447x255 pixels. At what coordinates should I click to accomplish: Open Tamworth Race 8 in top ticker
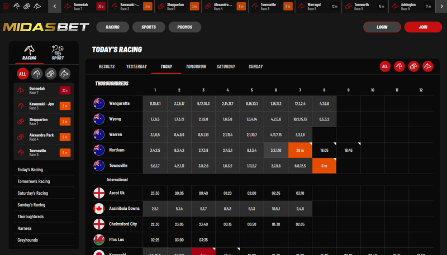(365, 6)
